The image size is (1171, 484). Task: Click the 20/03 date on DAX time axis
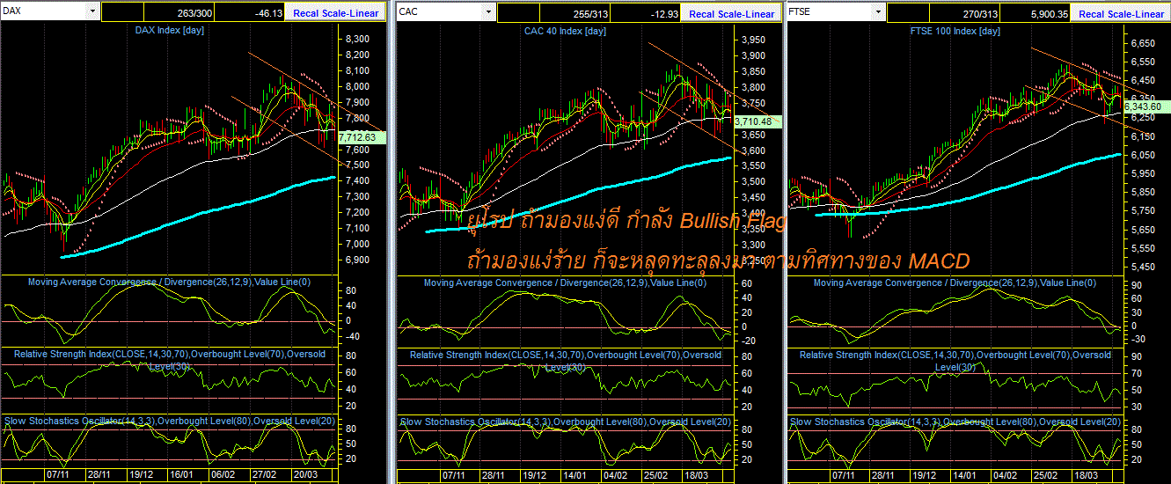coord(304,473)
